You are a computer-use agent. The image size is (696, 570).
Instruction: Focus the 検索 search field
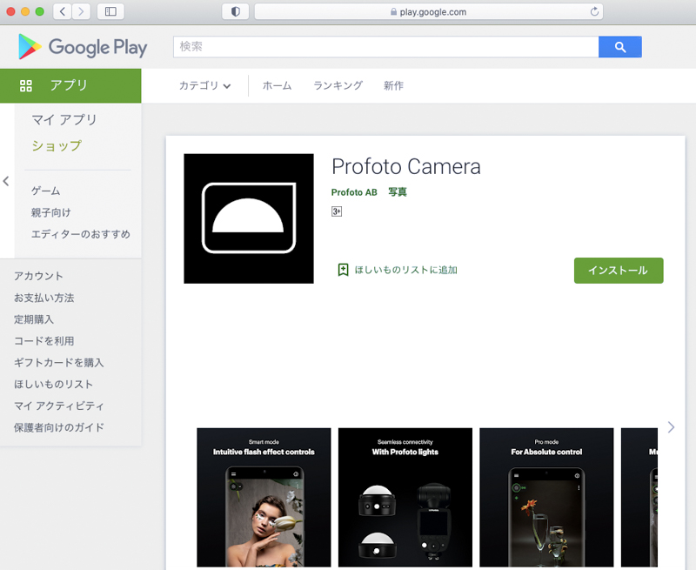[x=385, y=47]
